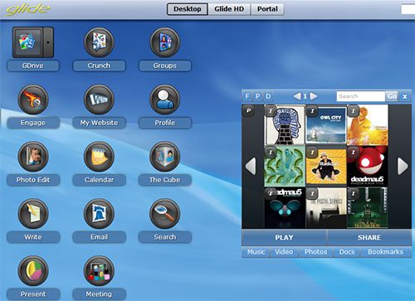Viewport: 415px width, 301px height.
Task: Focus the widget Search field
Action: coord(360,96)
